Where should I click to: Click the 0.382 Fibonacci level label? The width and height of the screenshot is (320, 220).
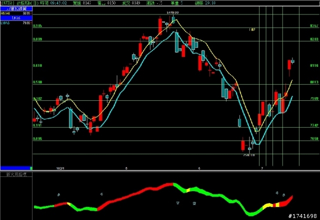[x=37, y=99]
